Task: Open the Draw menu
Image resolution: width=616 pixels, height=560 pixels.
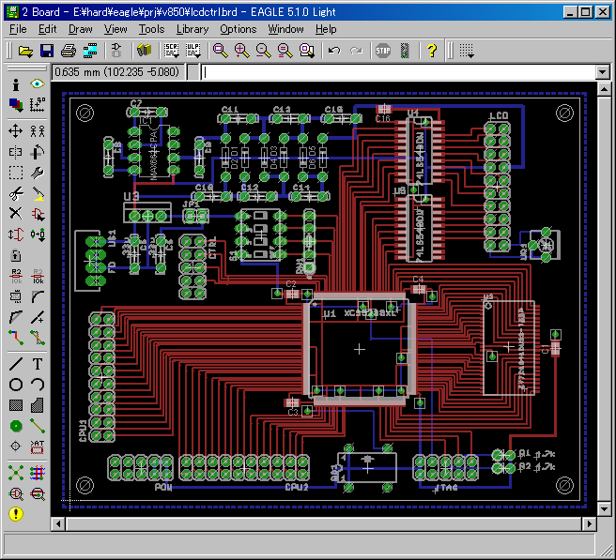Action: pos(80,29)
